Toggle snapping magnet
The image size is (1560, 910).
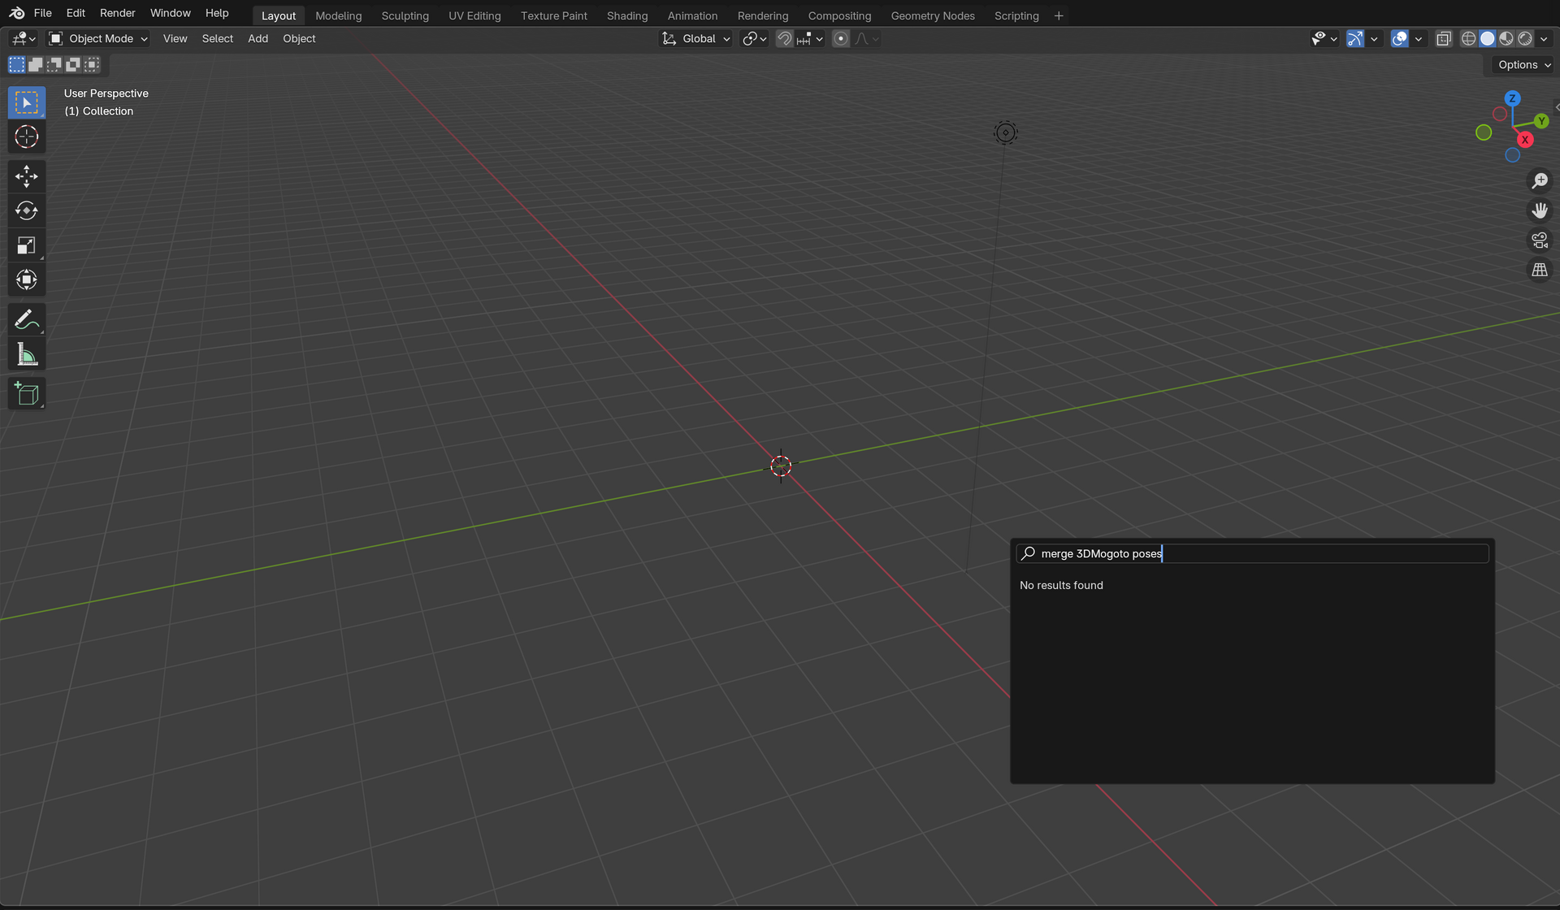(x=784, y=39)
